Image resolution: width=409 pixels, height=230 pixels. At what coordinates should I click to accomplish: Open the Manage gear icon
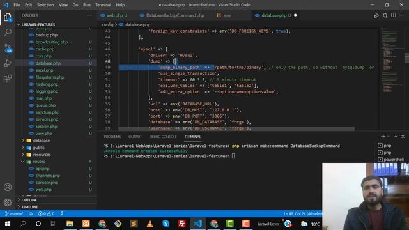click(x=8, y=203)
